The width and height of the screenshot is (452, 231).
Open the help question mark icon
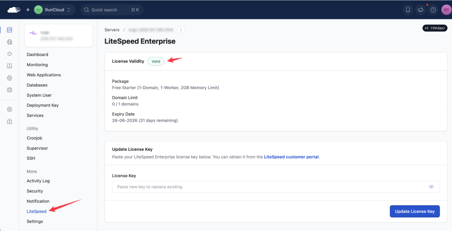[x=433, y=10]
